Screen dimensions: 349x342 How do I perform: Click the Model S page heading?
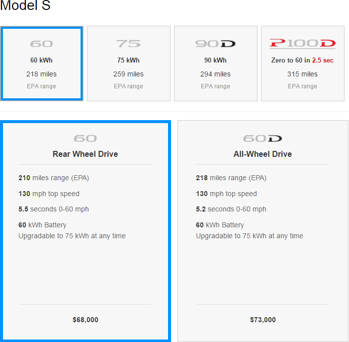click(x=25, y=6)
